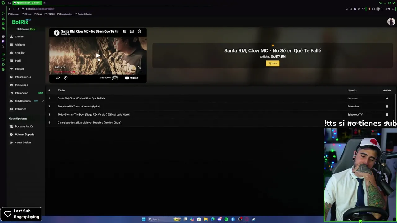The width and height of the screenshot is (397, 223).
Task: Seek on the video progress bar
Action: (x=98, y=72)
